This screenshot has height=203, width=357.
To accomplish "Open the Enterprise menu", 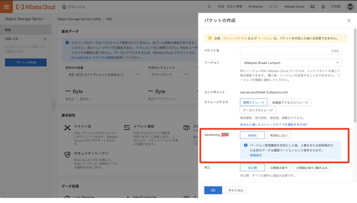I will 256,7.
